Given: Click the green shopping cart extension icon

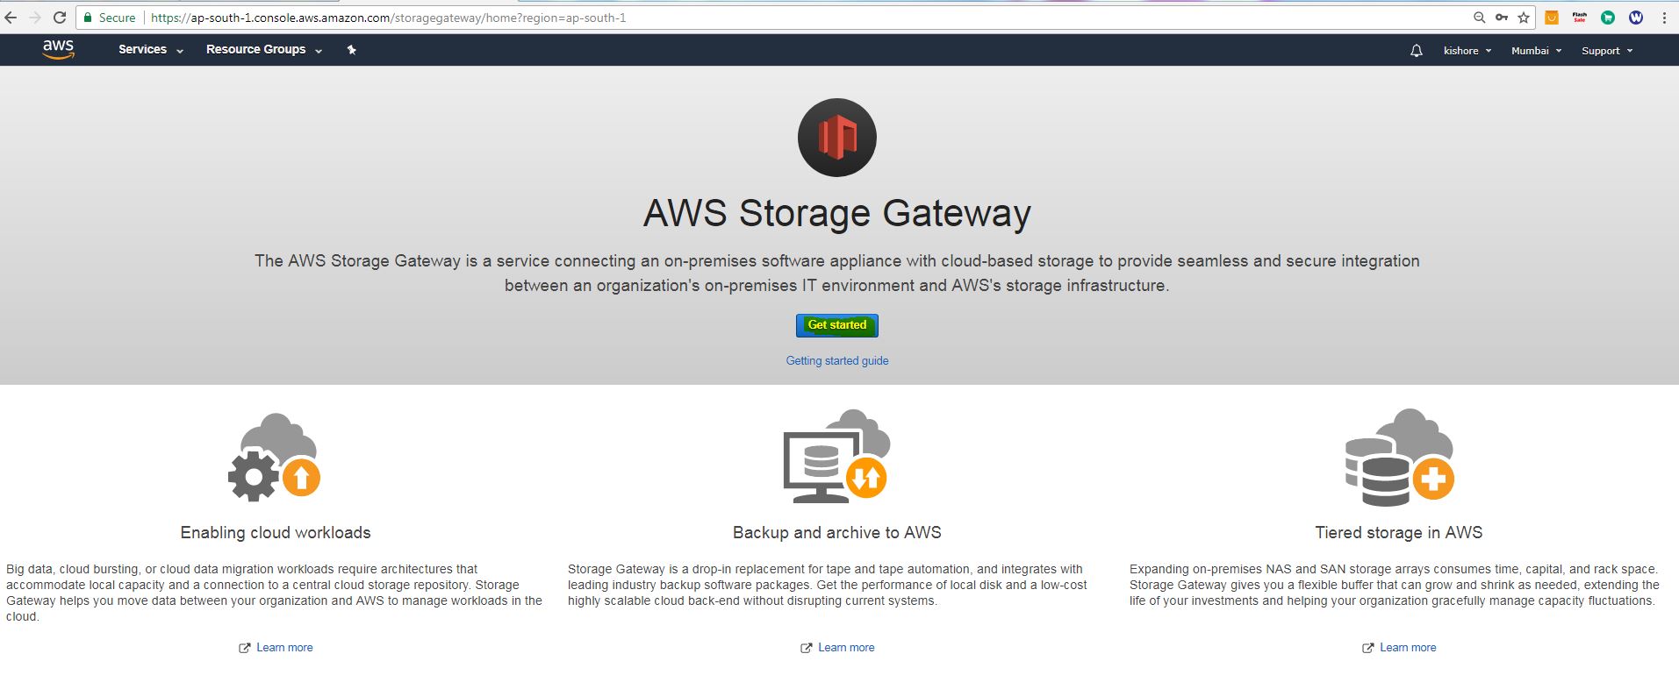Looking at the screenshot, I should [1608, 18].
